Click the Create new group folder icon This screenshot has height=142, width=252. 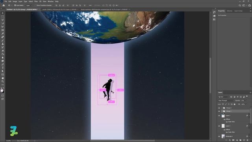[x=241, y=140]
